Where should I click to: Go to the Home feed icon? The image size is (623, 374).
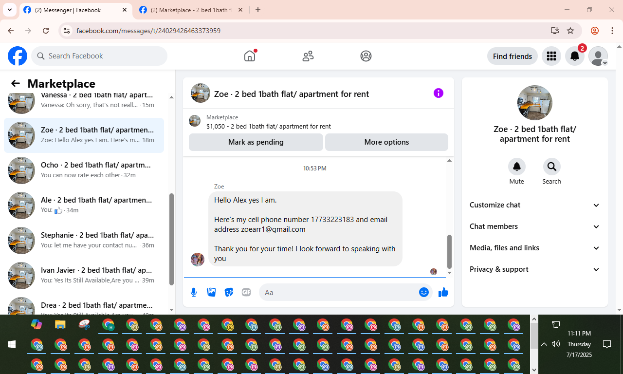tap(250, 56)
